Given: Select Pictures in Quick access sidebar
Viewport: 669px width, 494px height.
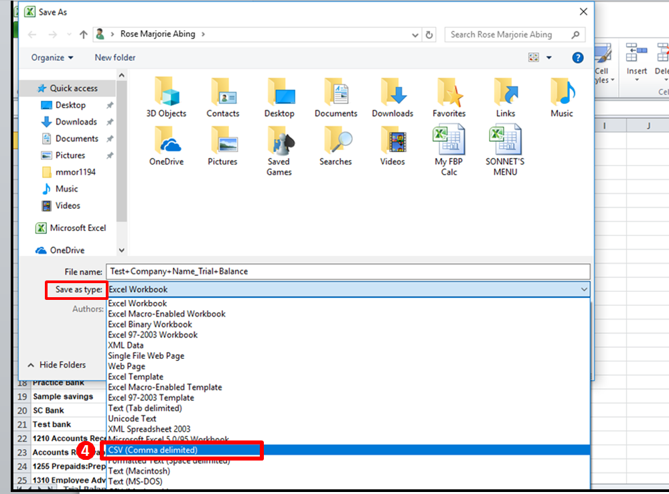Looking at the screenshot, I should pos(70,155).
